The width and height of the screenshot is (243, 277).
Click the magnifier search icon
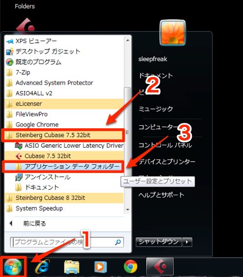click(118, 242)
